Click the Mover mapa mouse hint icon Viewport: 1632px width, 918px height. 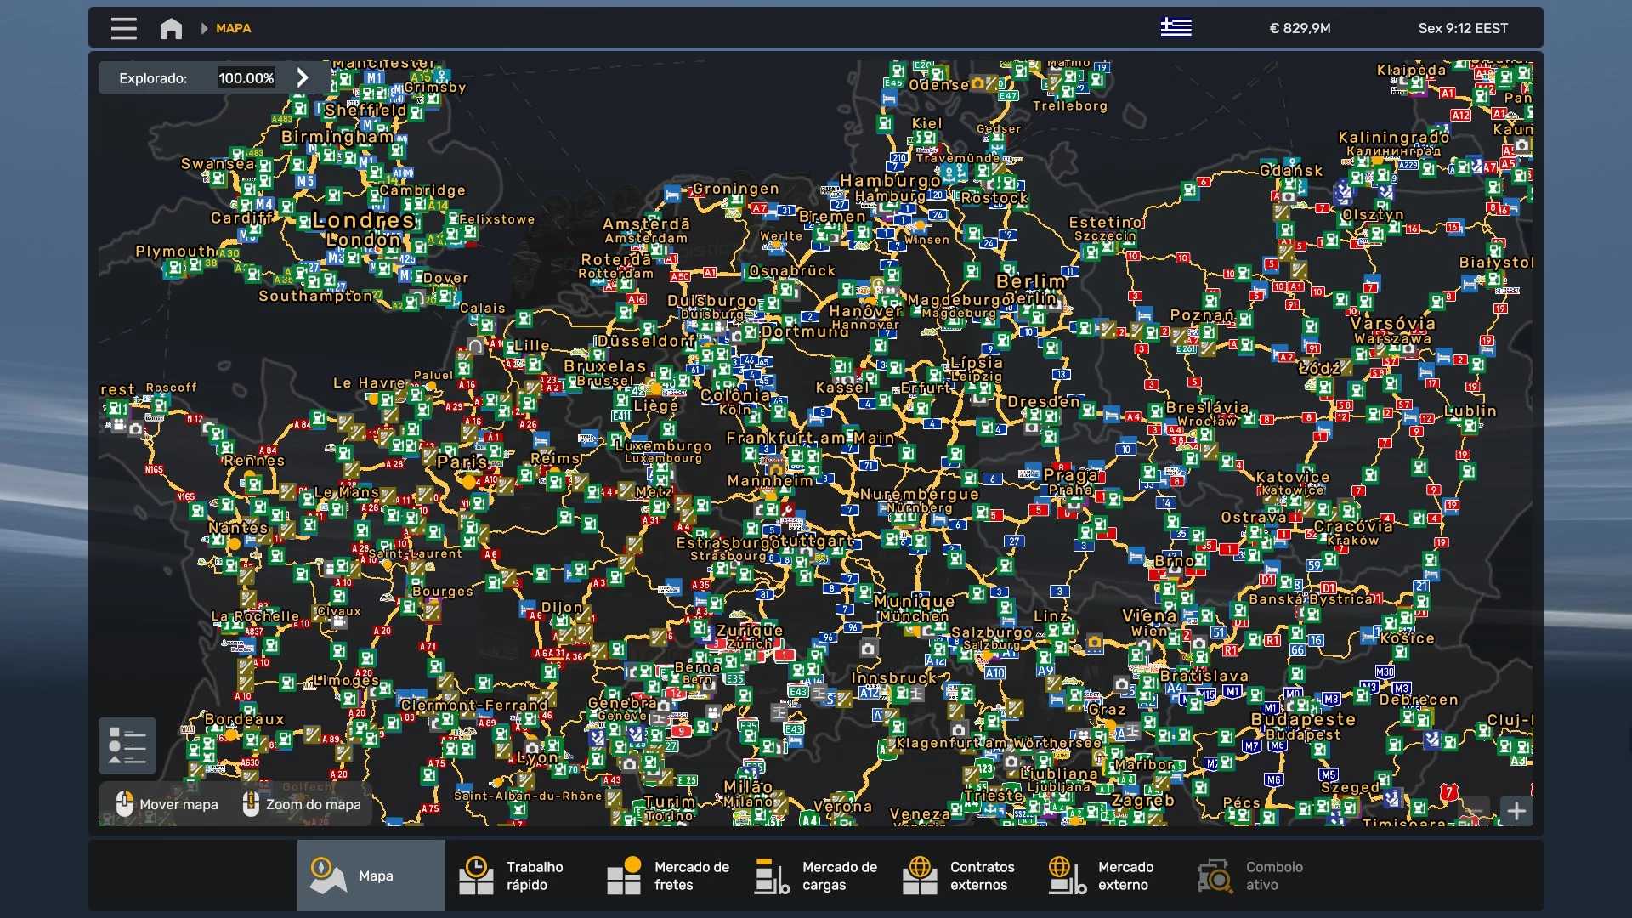pos(124,803)
